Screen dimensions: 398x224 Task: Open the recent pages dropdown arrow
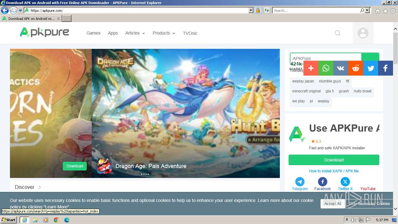(21, 11)
